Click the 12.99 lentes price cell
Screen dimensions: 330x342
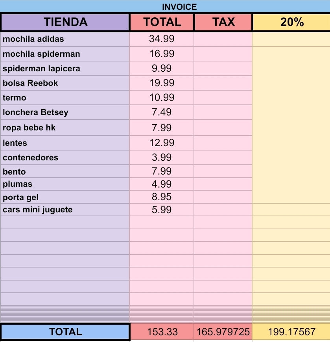point(162,143)
